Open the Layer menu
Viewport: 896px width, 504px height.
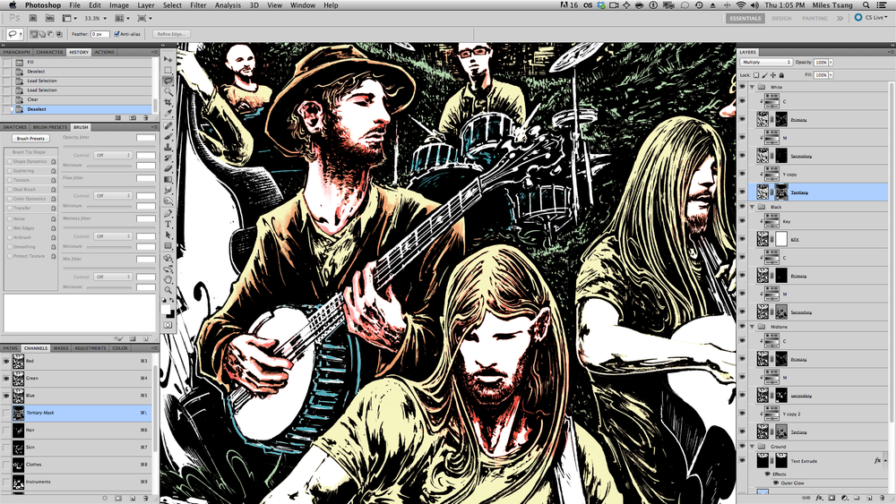point(146,5)
